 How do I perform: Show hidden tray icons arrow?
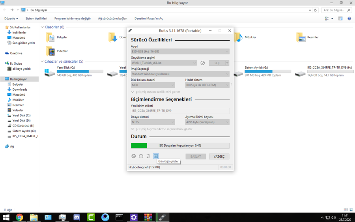pyautogui.click(x=322, y=218)
